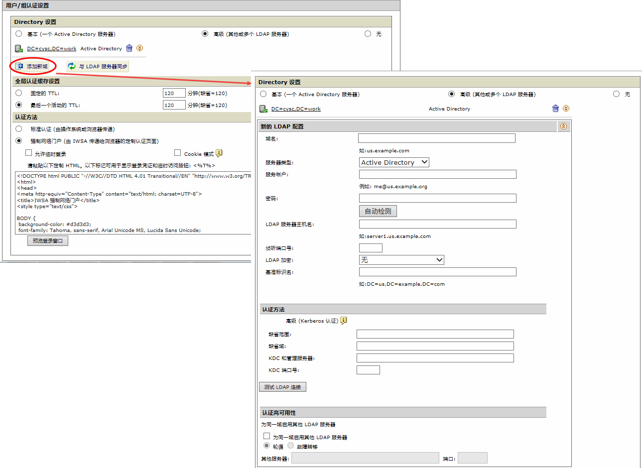644x468 pixels.
Task: Click the trash icon in the right Directory panel
Action: (556, 109)
